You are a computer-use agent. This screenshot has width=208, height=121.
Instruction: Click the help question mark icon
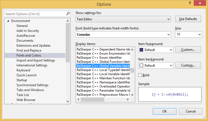(190, 4)
